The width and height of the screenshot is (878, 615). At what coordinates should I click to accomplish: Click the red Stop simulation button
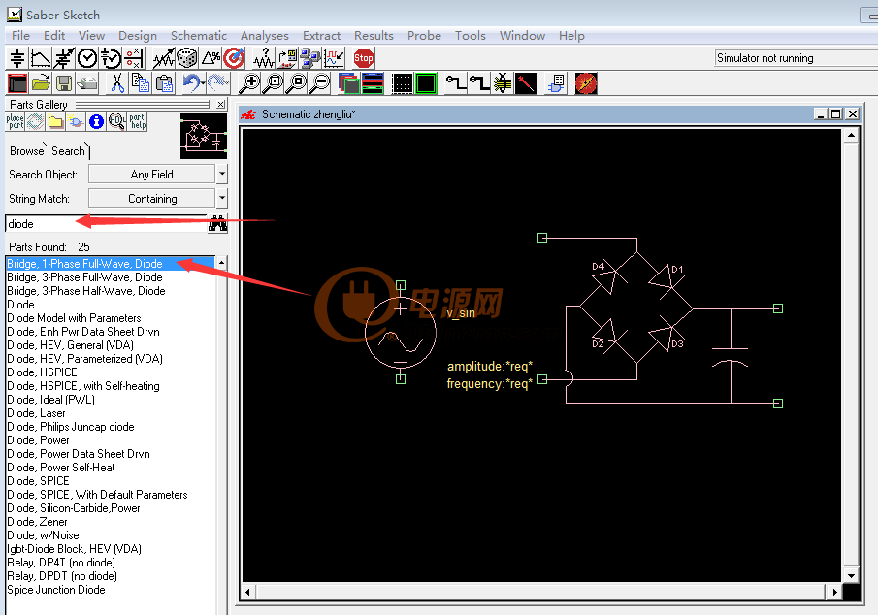(x=364, y=58)
